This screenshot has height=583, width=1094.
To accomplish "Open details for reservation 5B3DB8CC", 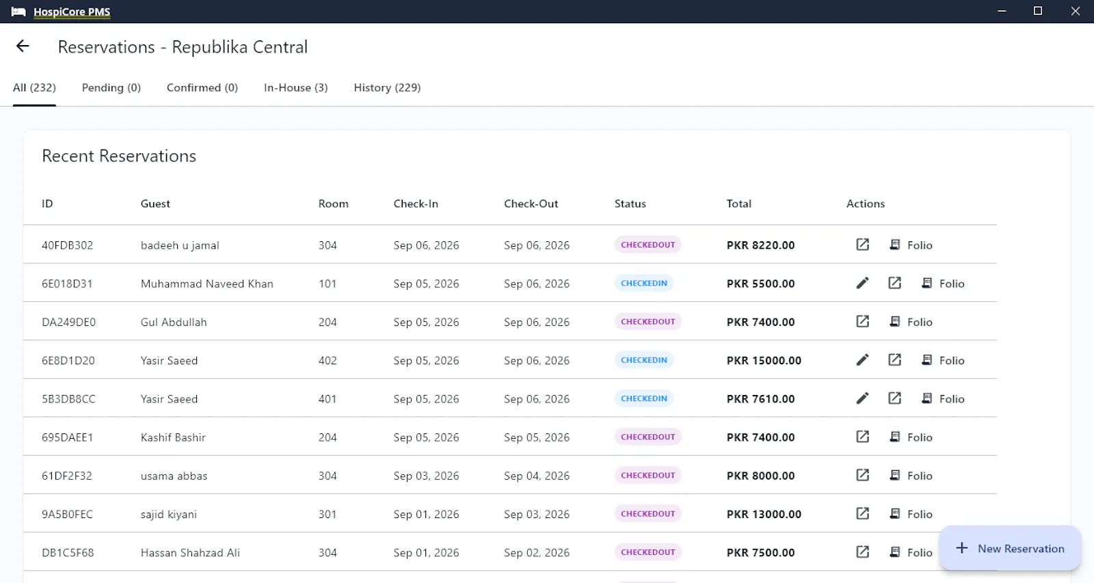I will pyautogui.click(x=895, y=398).
